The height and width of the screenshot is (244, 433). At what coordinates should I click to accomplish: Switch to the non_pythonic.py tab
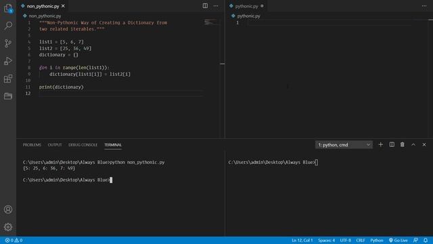(43, 6)
